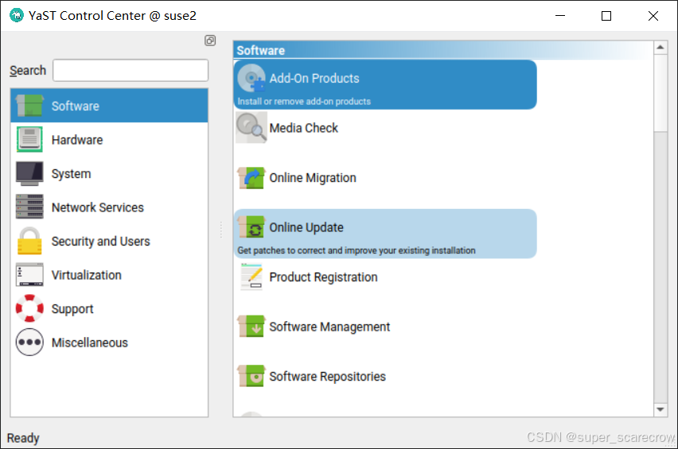Click the Virtualization window icon

(29, 275)
